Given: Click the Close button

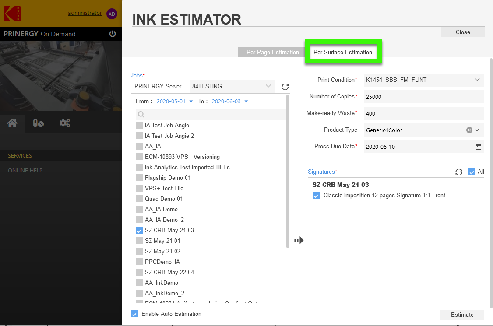Looking at the screenshot, I should point(462,32).
